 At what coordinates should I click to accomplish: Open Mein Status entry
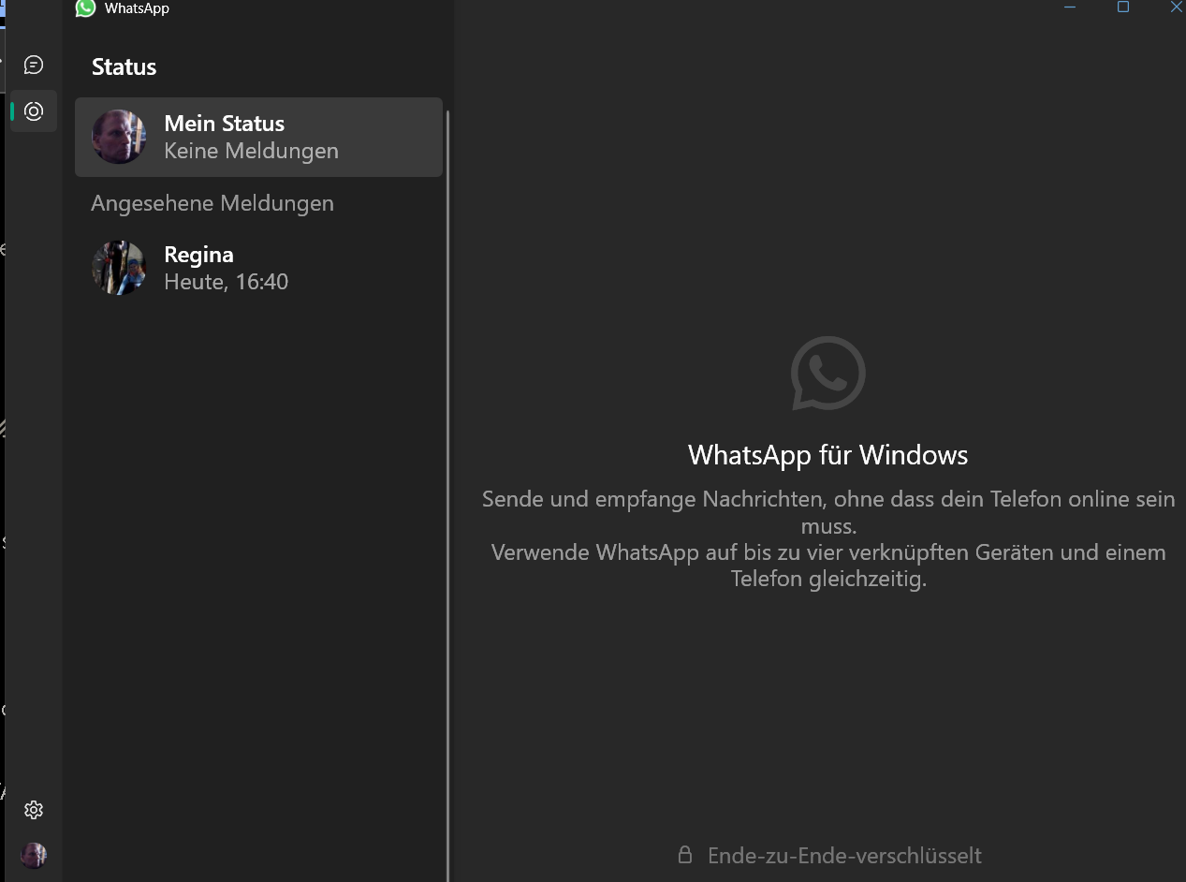258,137
